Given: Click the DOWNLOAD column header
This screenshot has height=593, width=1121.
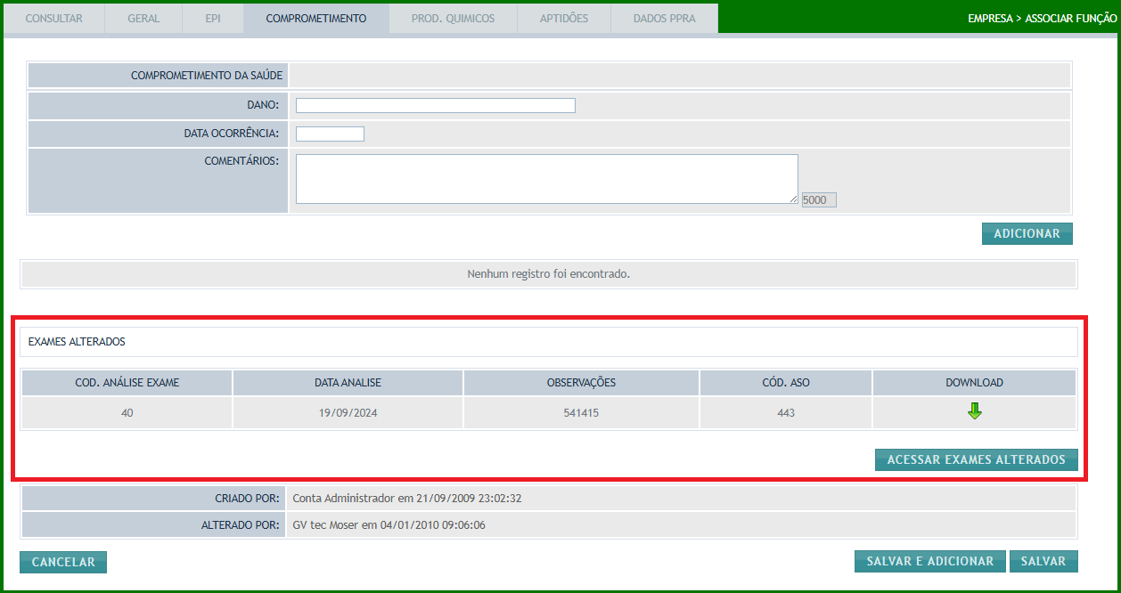Looking at the screenshot, I should click(974, 383).
